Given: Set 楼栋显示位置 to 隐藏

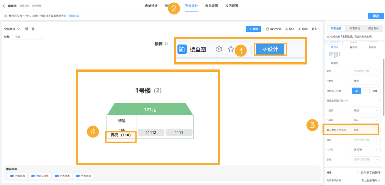Looking at the screenshot, I should [375, 91].
